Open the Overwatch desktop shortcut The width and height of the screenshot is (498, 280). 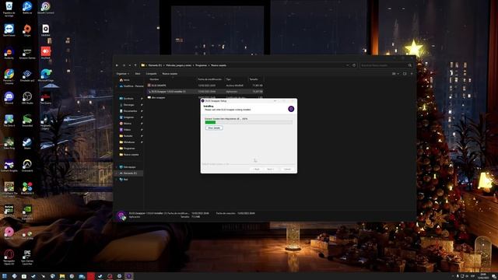pos(27,166)
